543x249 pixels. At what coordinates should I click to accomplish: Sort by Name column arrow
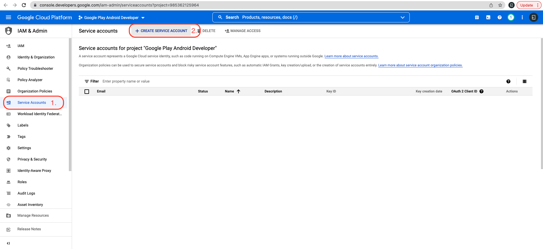coord(238,91)
